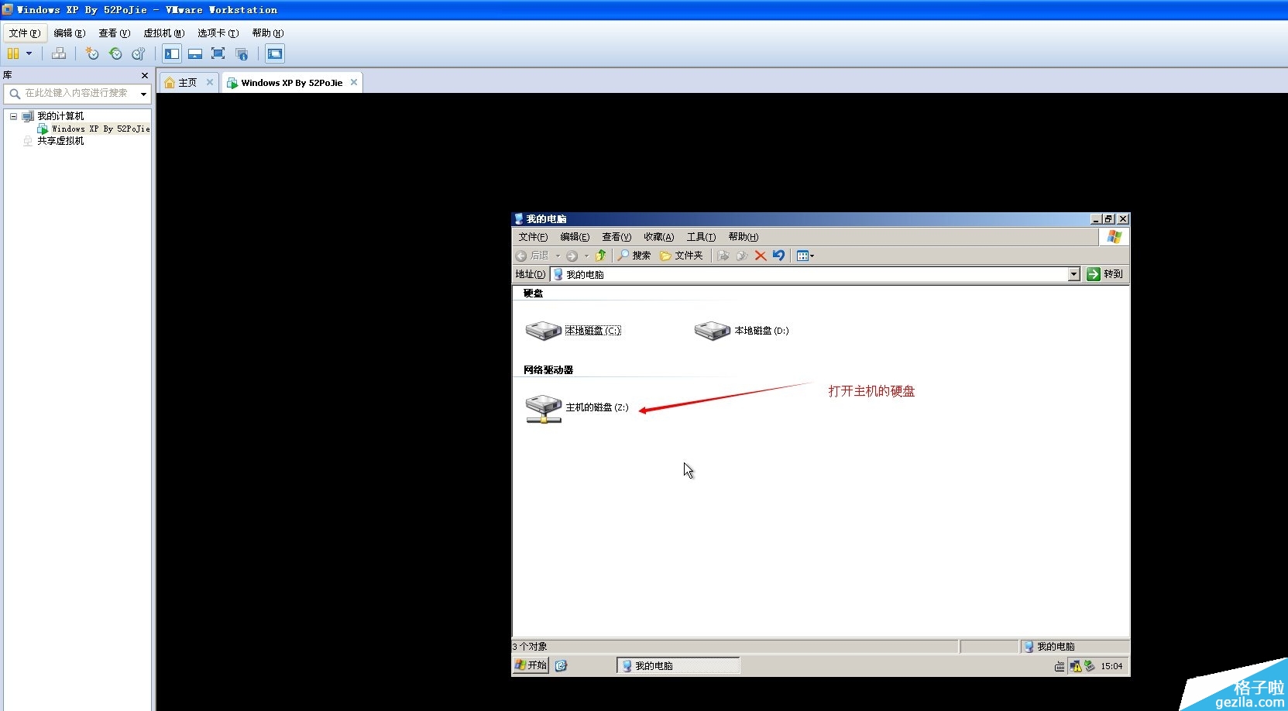1288x711 pixels.
Task: Click the XP 开始 start button
Action: [x=531, y=665]
